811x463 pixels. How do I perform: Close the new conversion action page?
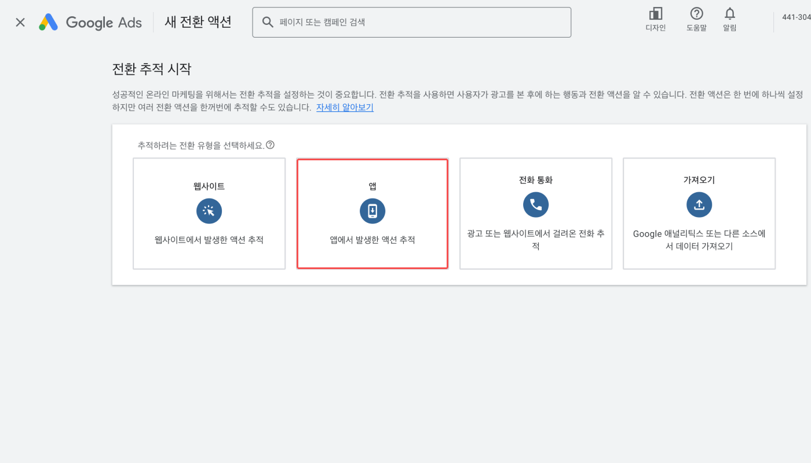pos(20,23)
